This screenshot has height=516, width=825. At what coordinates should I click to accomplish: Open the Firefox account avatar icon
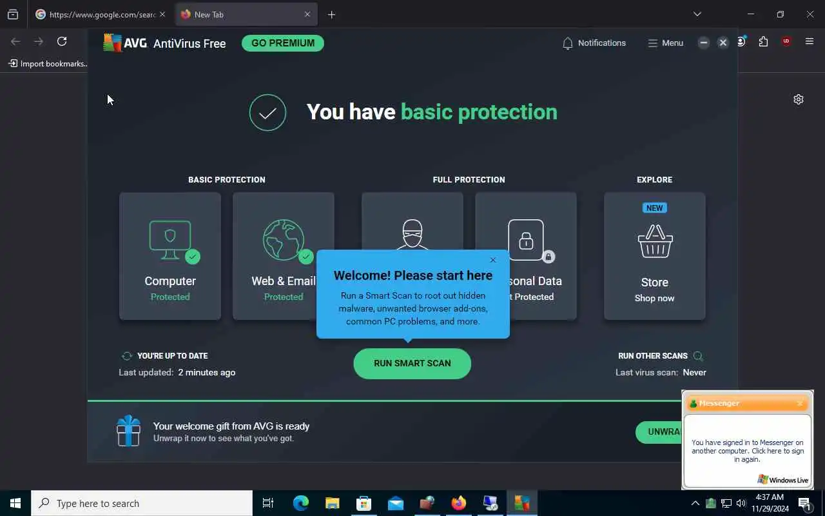pos(741,41)
